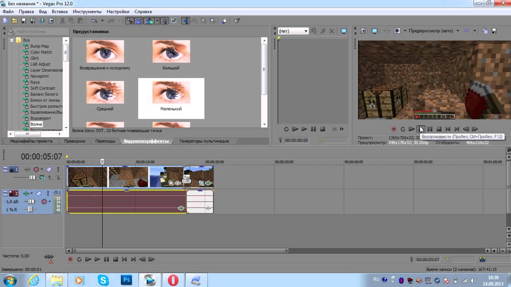Click the New project icon in main toolbar
The image size is (511, 287).
pyautogui.click(x=5, y=21)
